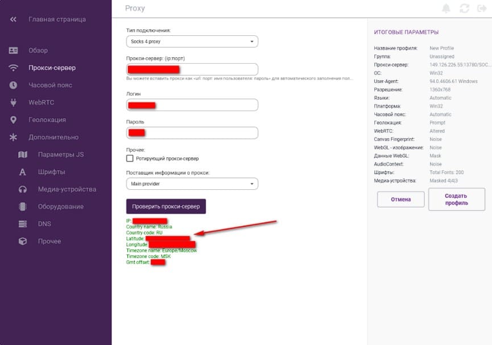Click Создать профиль button
This screenshot has width=492, height=345.
456,199
